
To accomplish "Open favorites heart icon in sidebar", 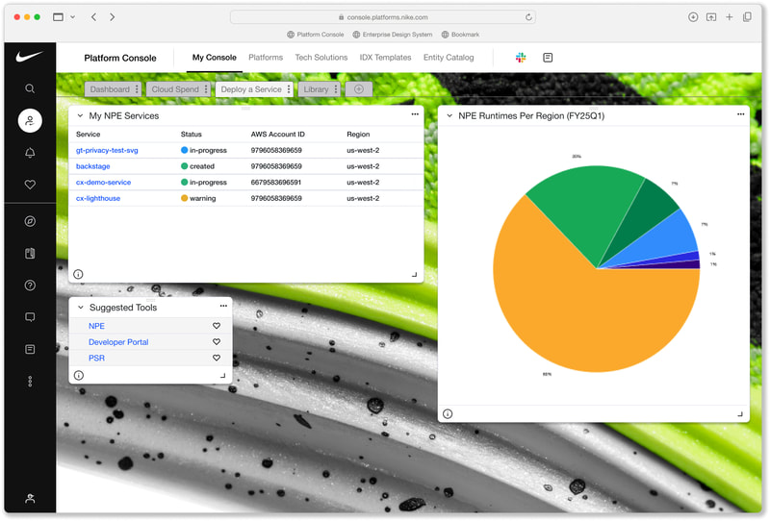I will click(30, 185).
